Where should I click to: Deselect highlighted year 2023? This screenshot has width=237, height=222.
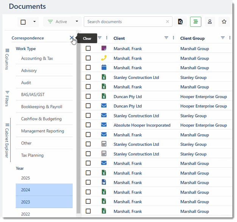tap(44, 202)
